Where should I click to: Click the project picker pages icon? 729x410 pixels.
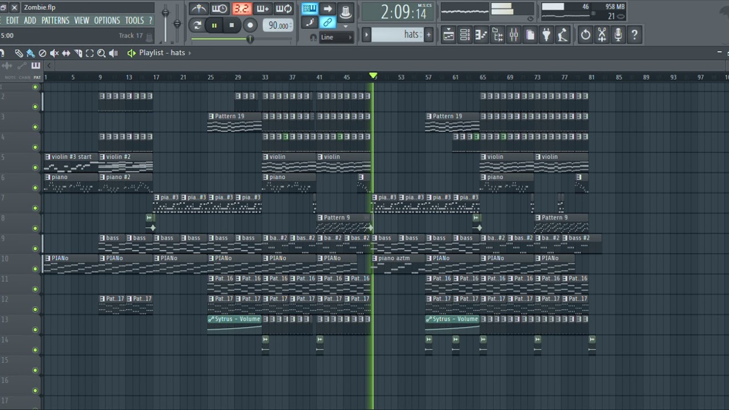pos(530,35)
